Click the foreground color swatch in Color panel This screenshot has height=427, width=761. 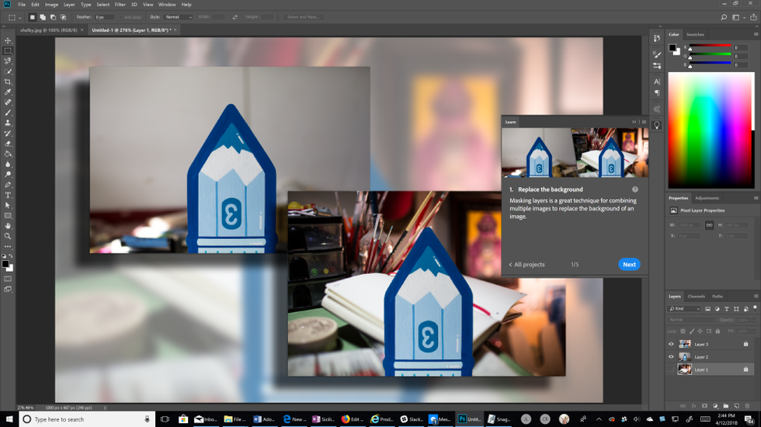coord(672,47)
